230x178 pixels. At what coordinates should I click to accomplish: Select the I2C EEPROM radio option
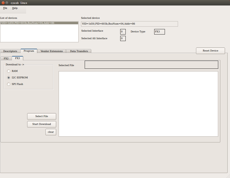(x=9, y=78)
